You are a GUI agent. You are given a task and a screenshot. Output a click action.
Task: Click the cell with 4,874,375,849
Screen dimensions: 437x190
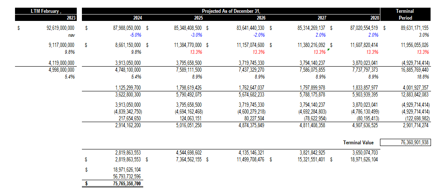point(251,125)
